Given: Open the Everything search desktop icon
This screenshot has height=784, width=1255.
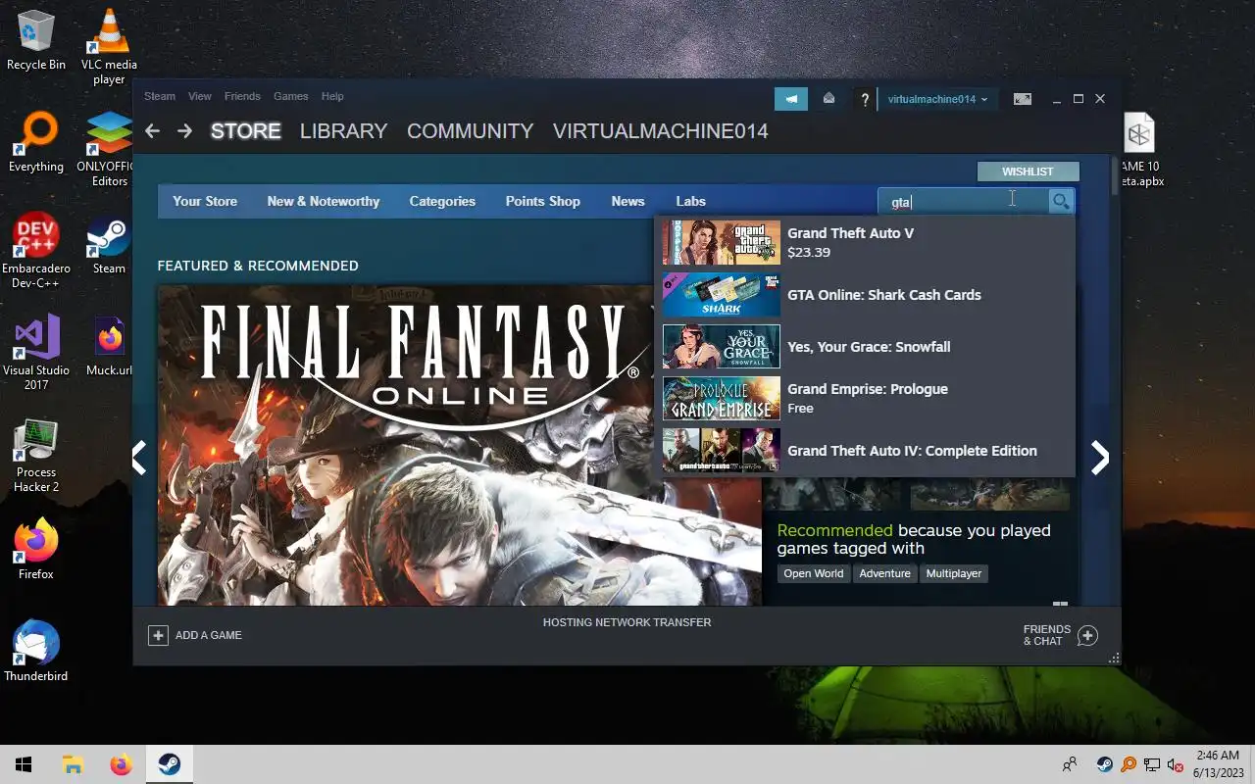Looking at the screenshot, I should point(36,142).
